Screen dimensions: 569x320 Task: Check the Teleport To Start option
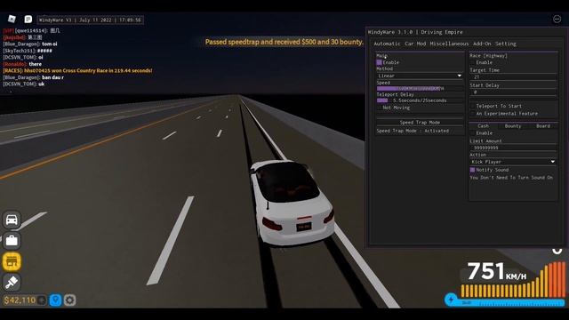(x=472, y=106)
